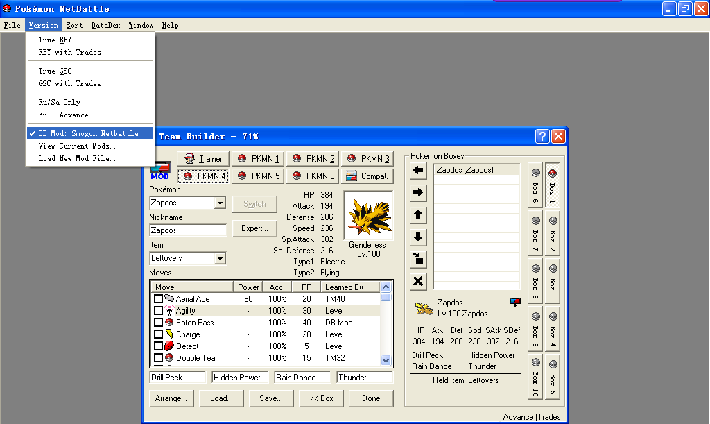Open Box 4 tab
Viewport: 710px width, 424px height.
553,330
